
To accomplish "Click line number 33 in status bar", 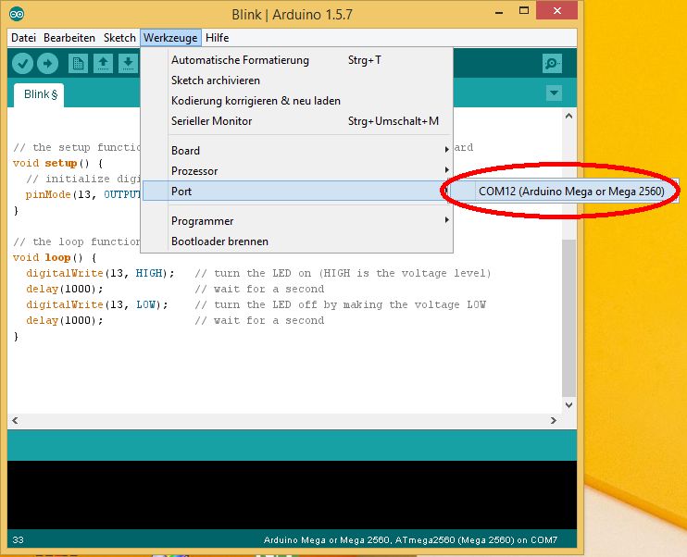I will click(19, 540).
